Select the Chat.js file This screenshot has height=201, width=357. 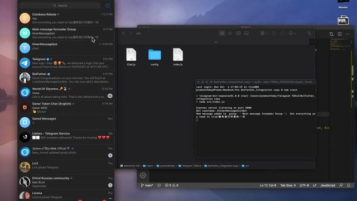coord(131,57)
